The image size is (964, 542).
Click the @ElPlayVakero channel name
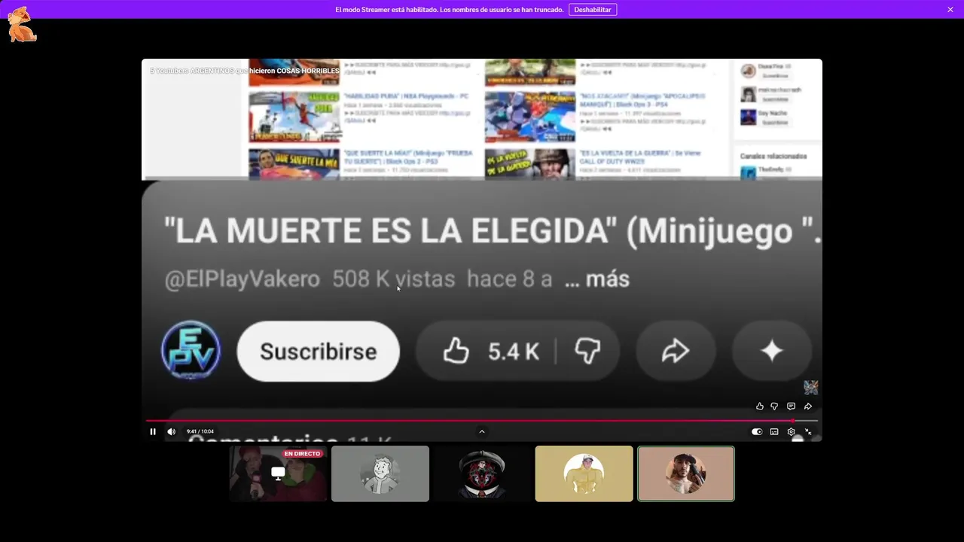(x=242, y=279)
